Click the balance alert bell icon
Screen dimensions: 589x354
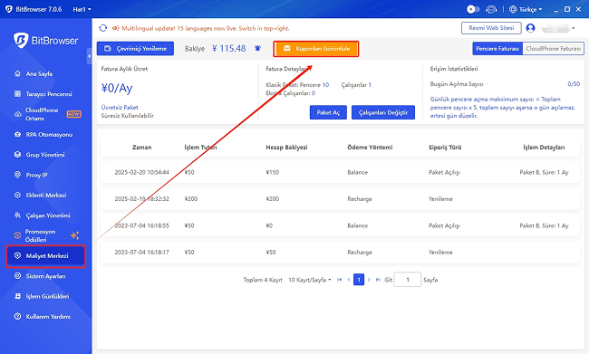coord(257,48)
